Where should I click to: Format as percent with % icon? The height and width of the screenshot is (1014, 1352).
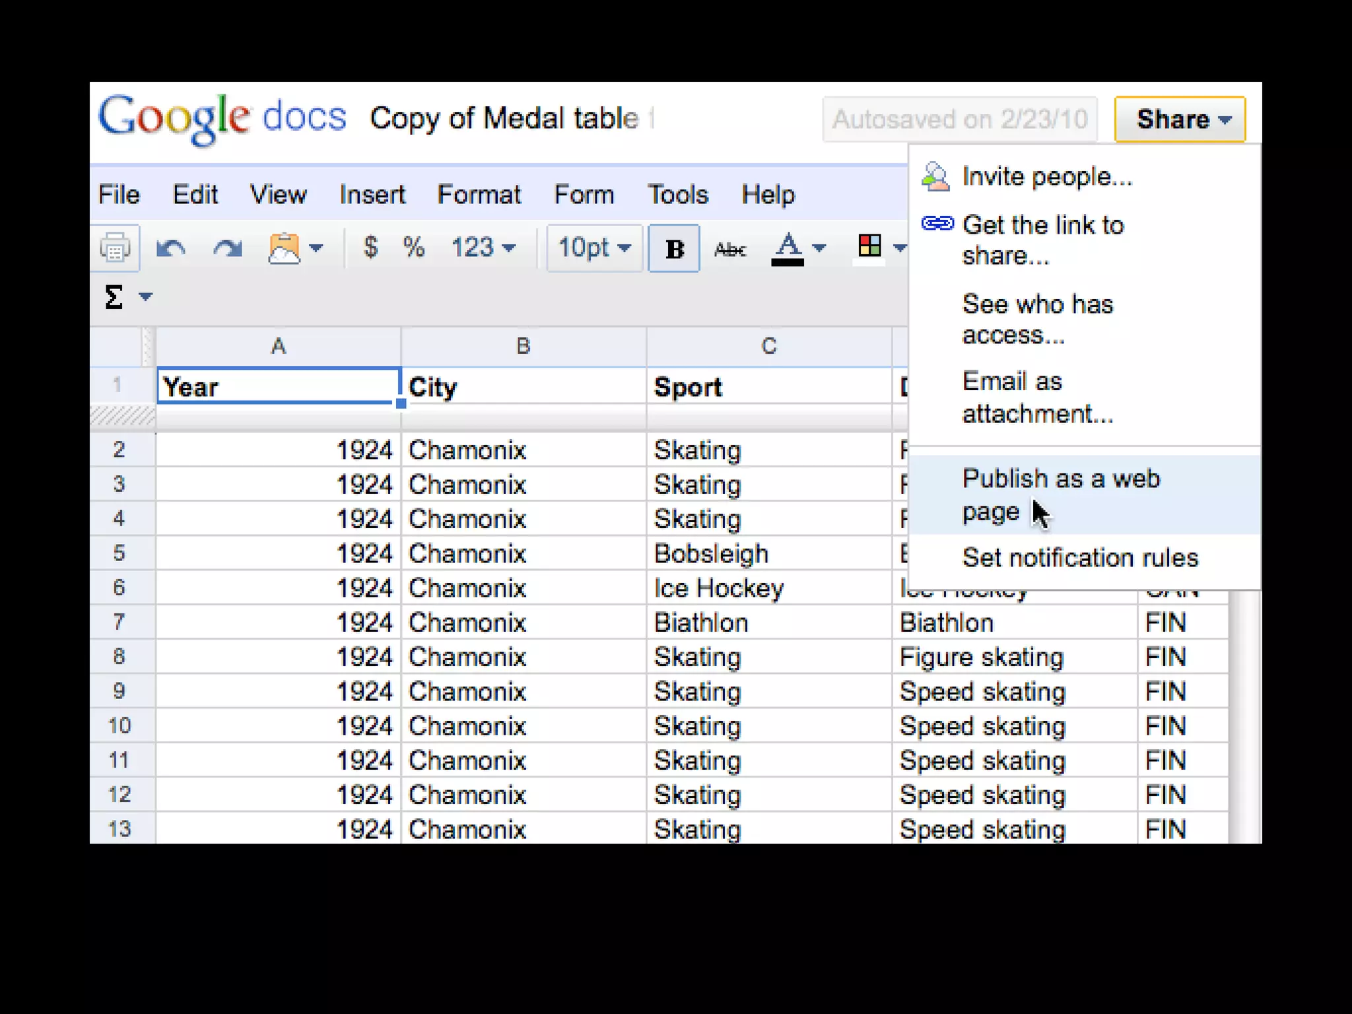pyautogui.click(x=414, y=248)
